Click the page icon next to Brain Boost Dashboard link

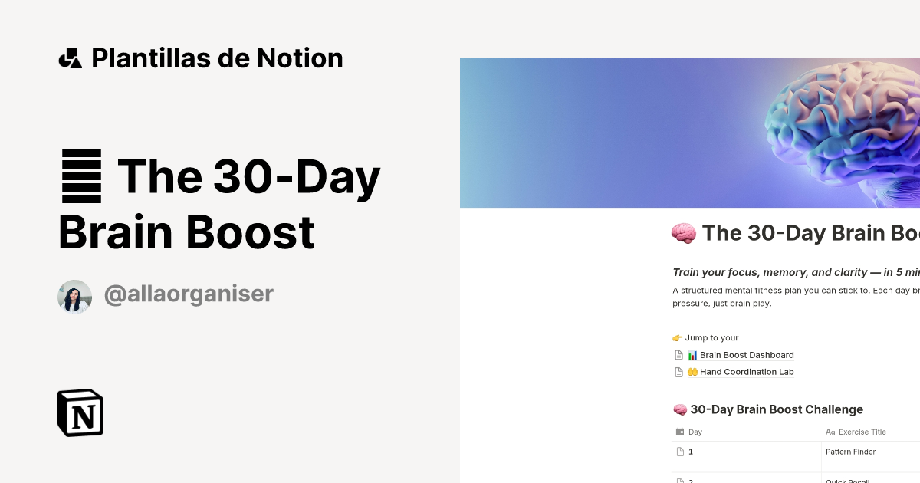[x=678, y=354]
